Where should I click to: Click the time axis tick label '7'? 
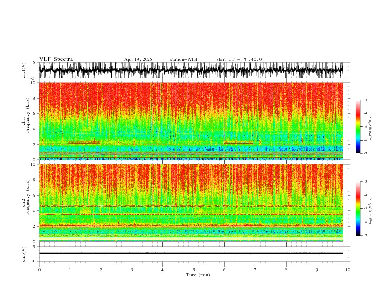[x=255, y=270]
